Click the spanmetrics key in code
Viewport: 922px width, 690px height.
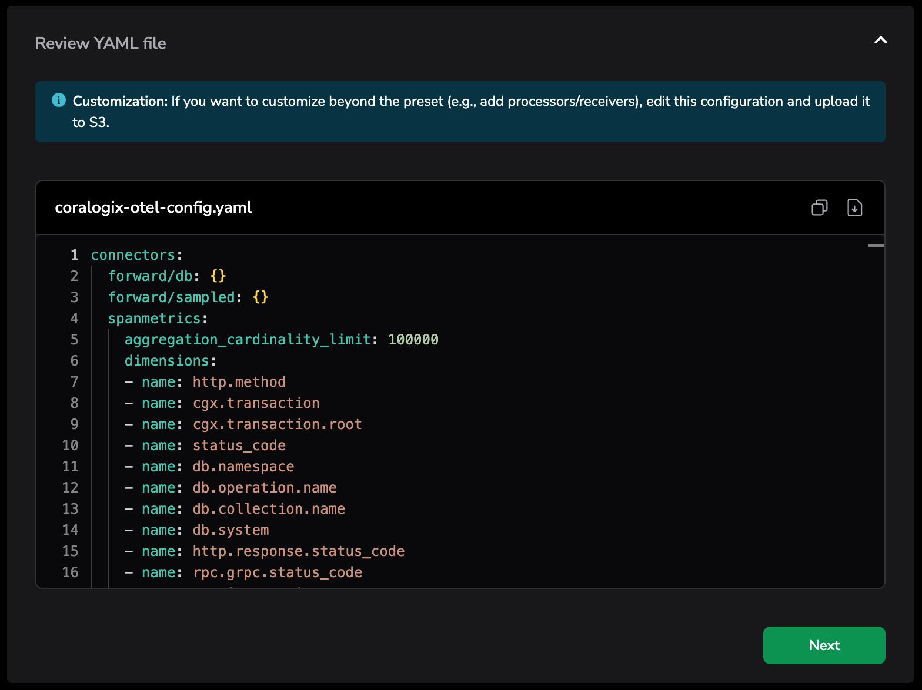(154, 319)
